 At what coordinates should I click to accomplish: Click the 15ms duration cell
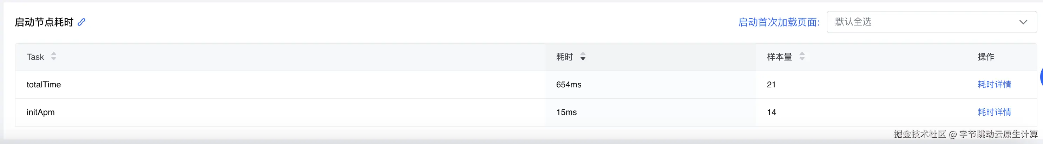click(x=566, y=112)
